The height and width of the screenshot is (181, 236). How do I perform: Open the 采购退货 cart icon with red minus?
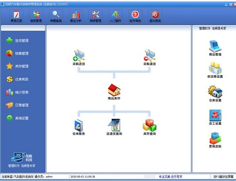point(149,56)
